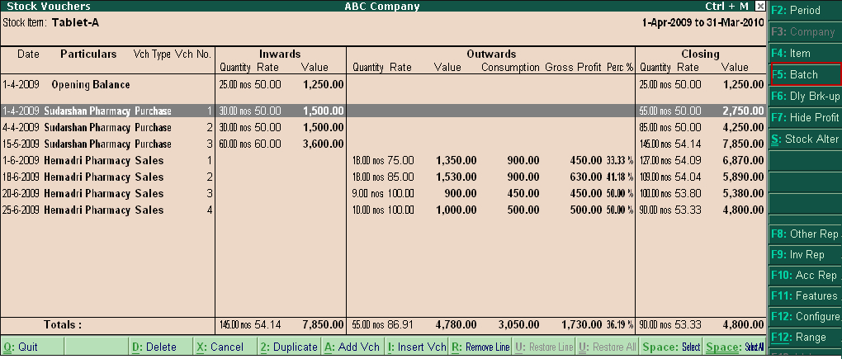Click A: Add Vch button
The height and width of the screenshot is (359, 842).
(x=352, y=347)
